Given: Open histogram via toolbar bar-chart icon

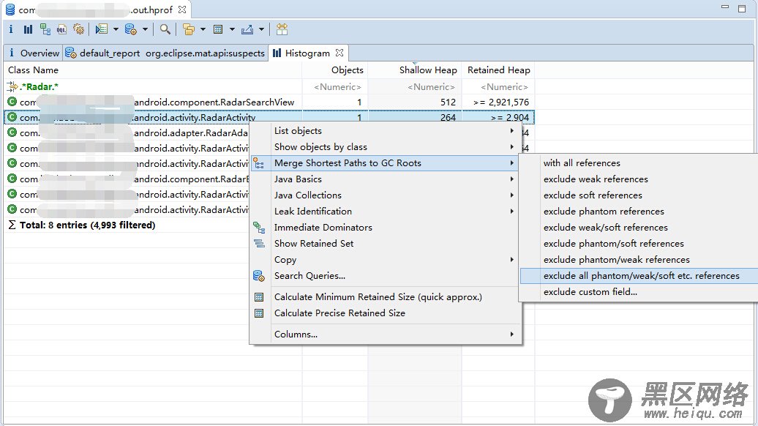Looking at the screenshot, I should pyautogui.click(x=28, y=29).
